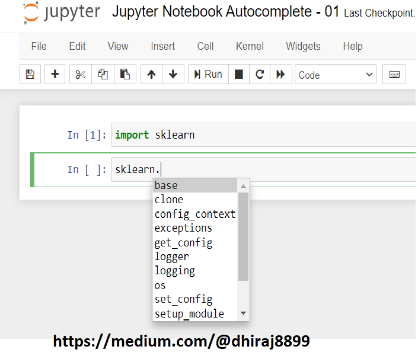Image resolution: width=418 pixels, height=359 pixels.
Task: Click autocomplete scrollbar down arrow
Action: point(243,313)
